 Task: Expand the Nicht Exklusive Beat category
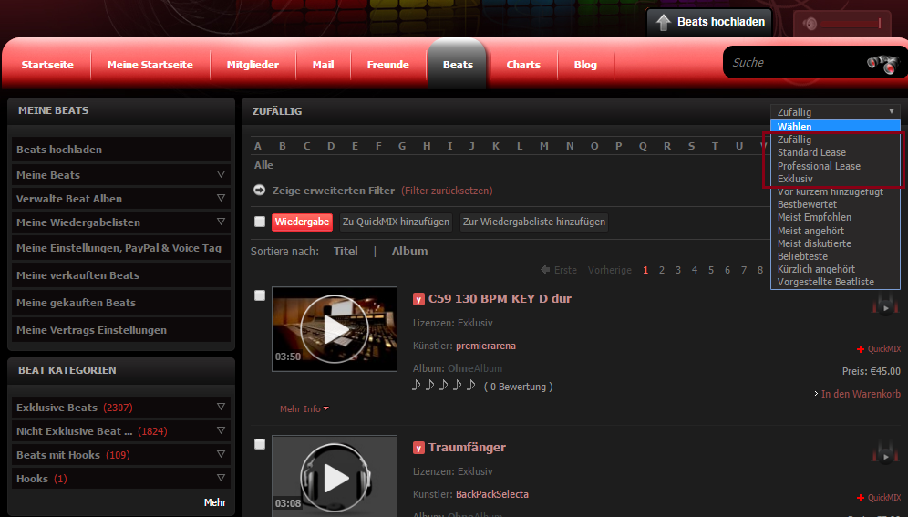pos(221,430)
